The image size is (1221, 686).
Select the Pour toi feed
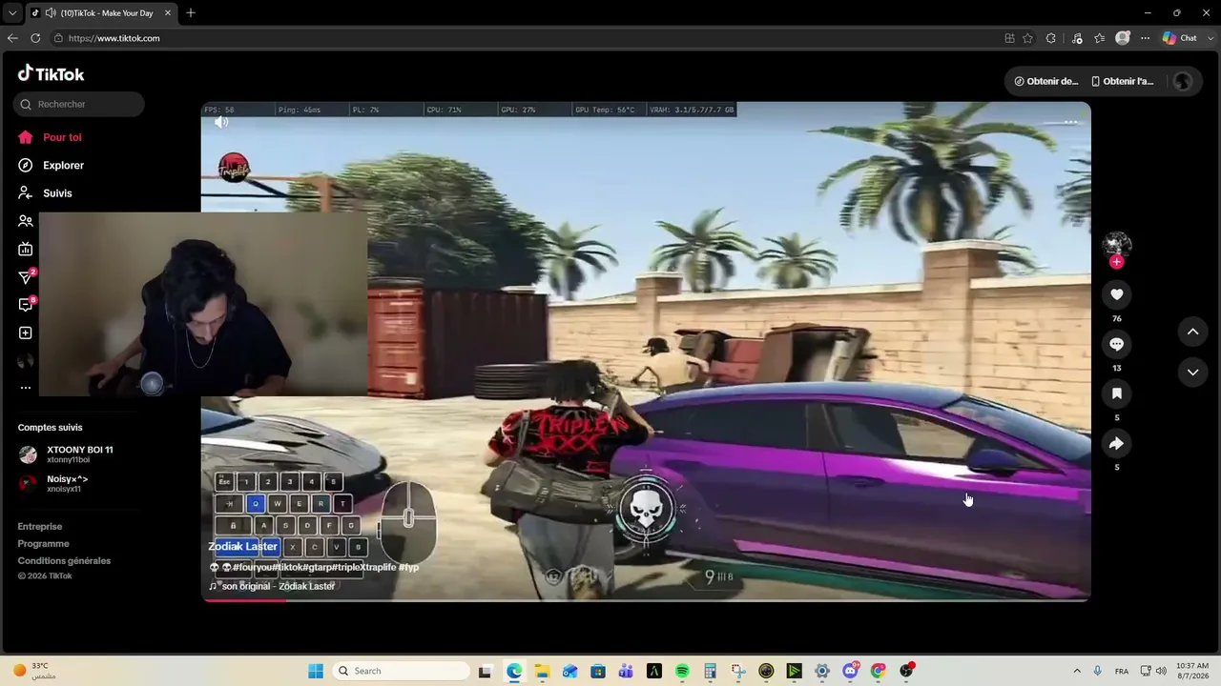click(x=50, y=137)
